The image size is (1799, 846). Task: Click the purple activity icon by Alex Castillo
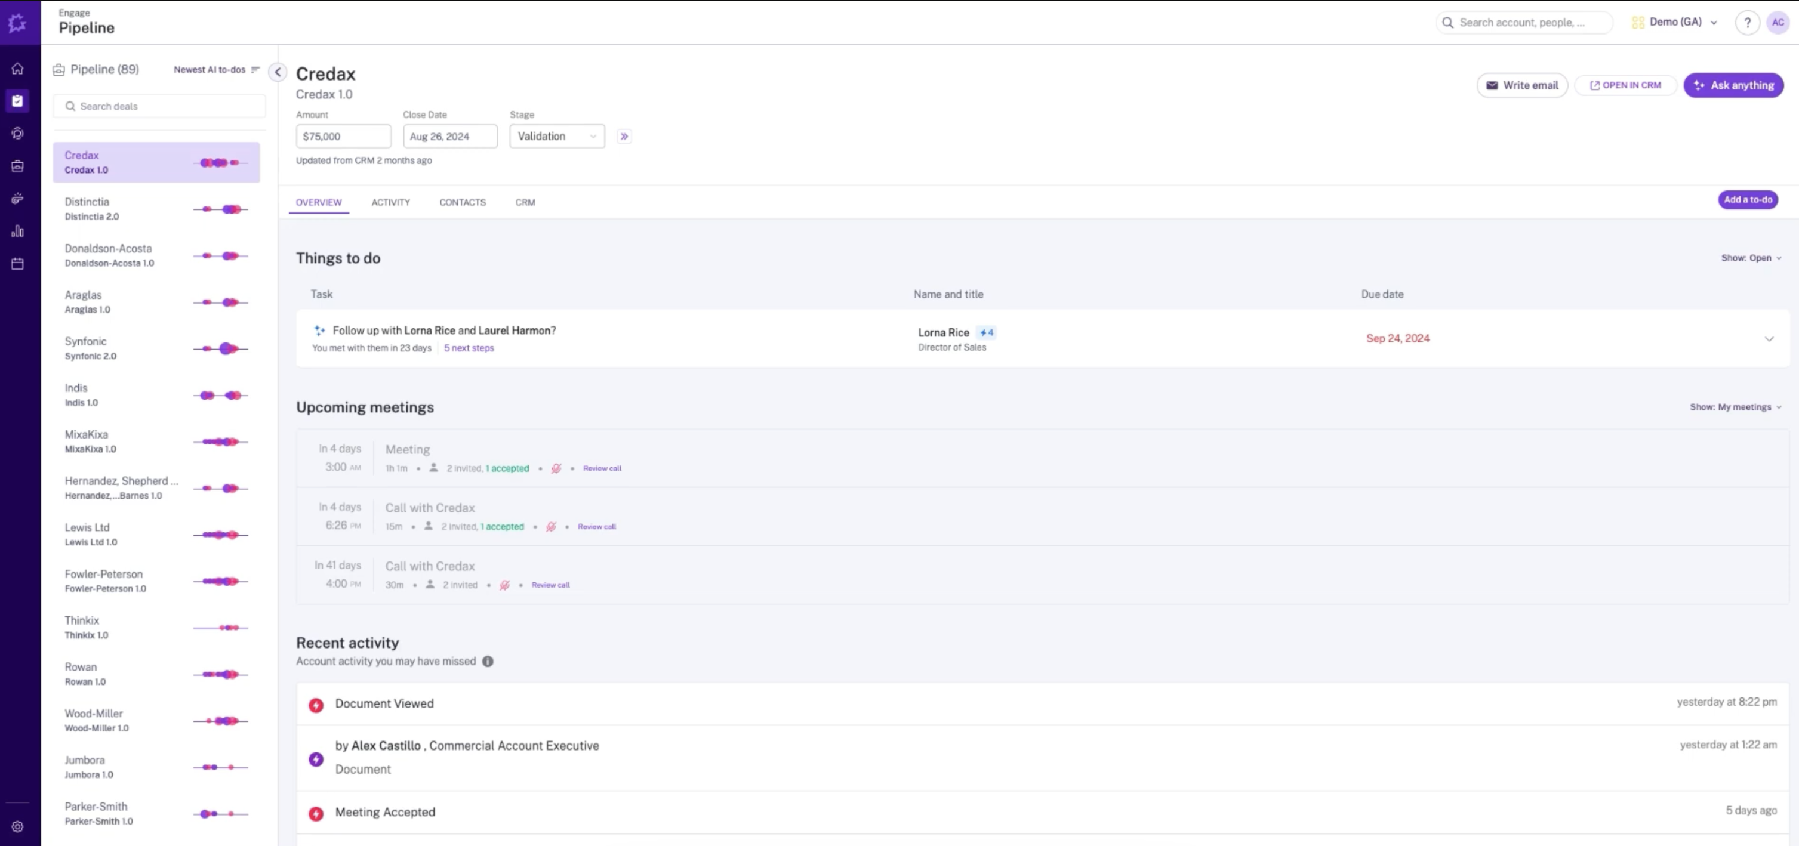pos(316,759)
